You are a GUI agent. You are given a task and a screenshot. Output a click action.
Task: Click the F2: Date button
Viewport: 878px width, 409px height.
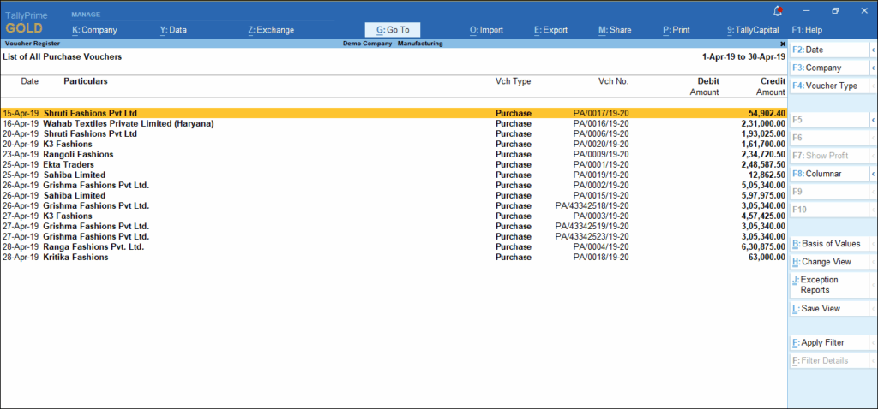coord(830,50)
